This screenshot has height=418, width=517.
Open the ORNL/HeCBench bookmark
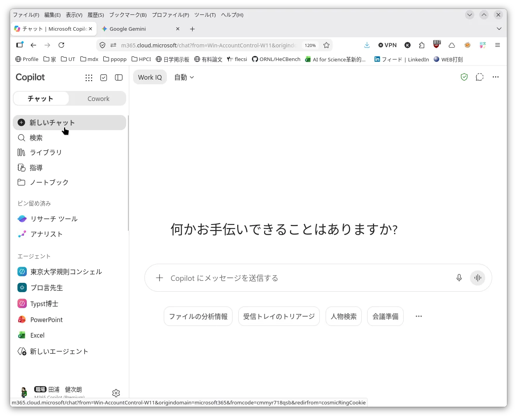coord(276,59)
